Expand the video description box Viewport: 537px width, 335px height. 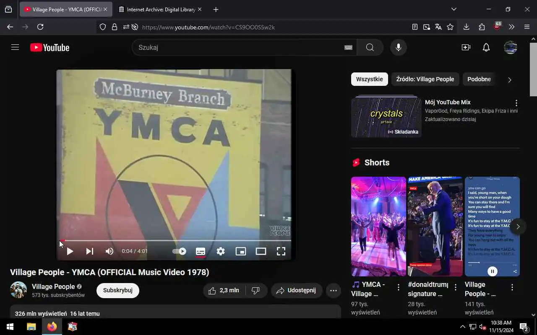click(x=175, y=312)
